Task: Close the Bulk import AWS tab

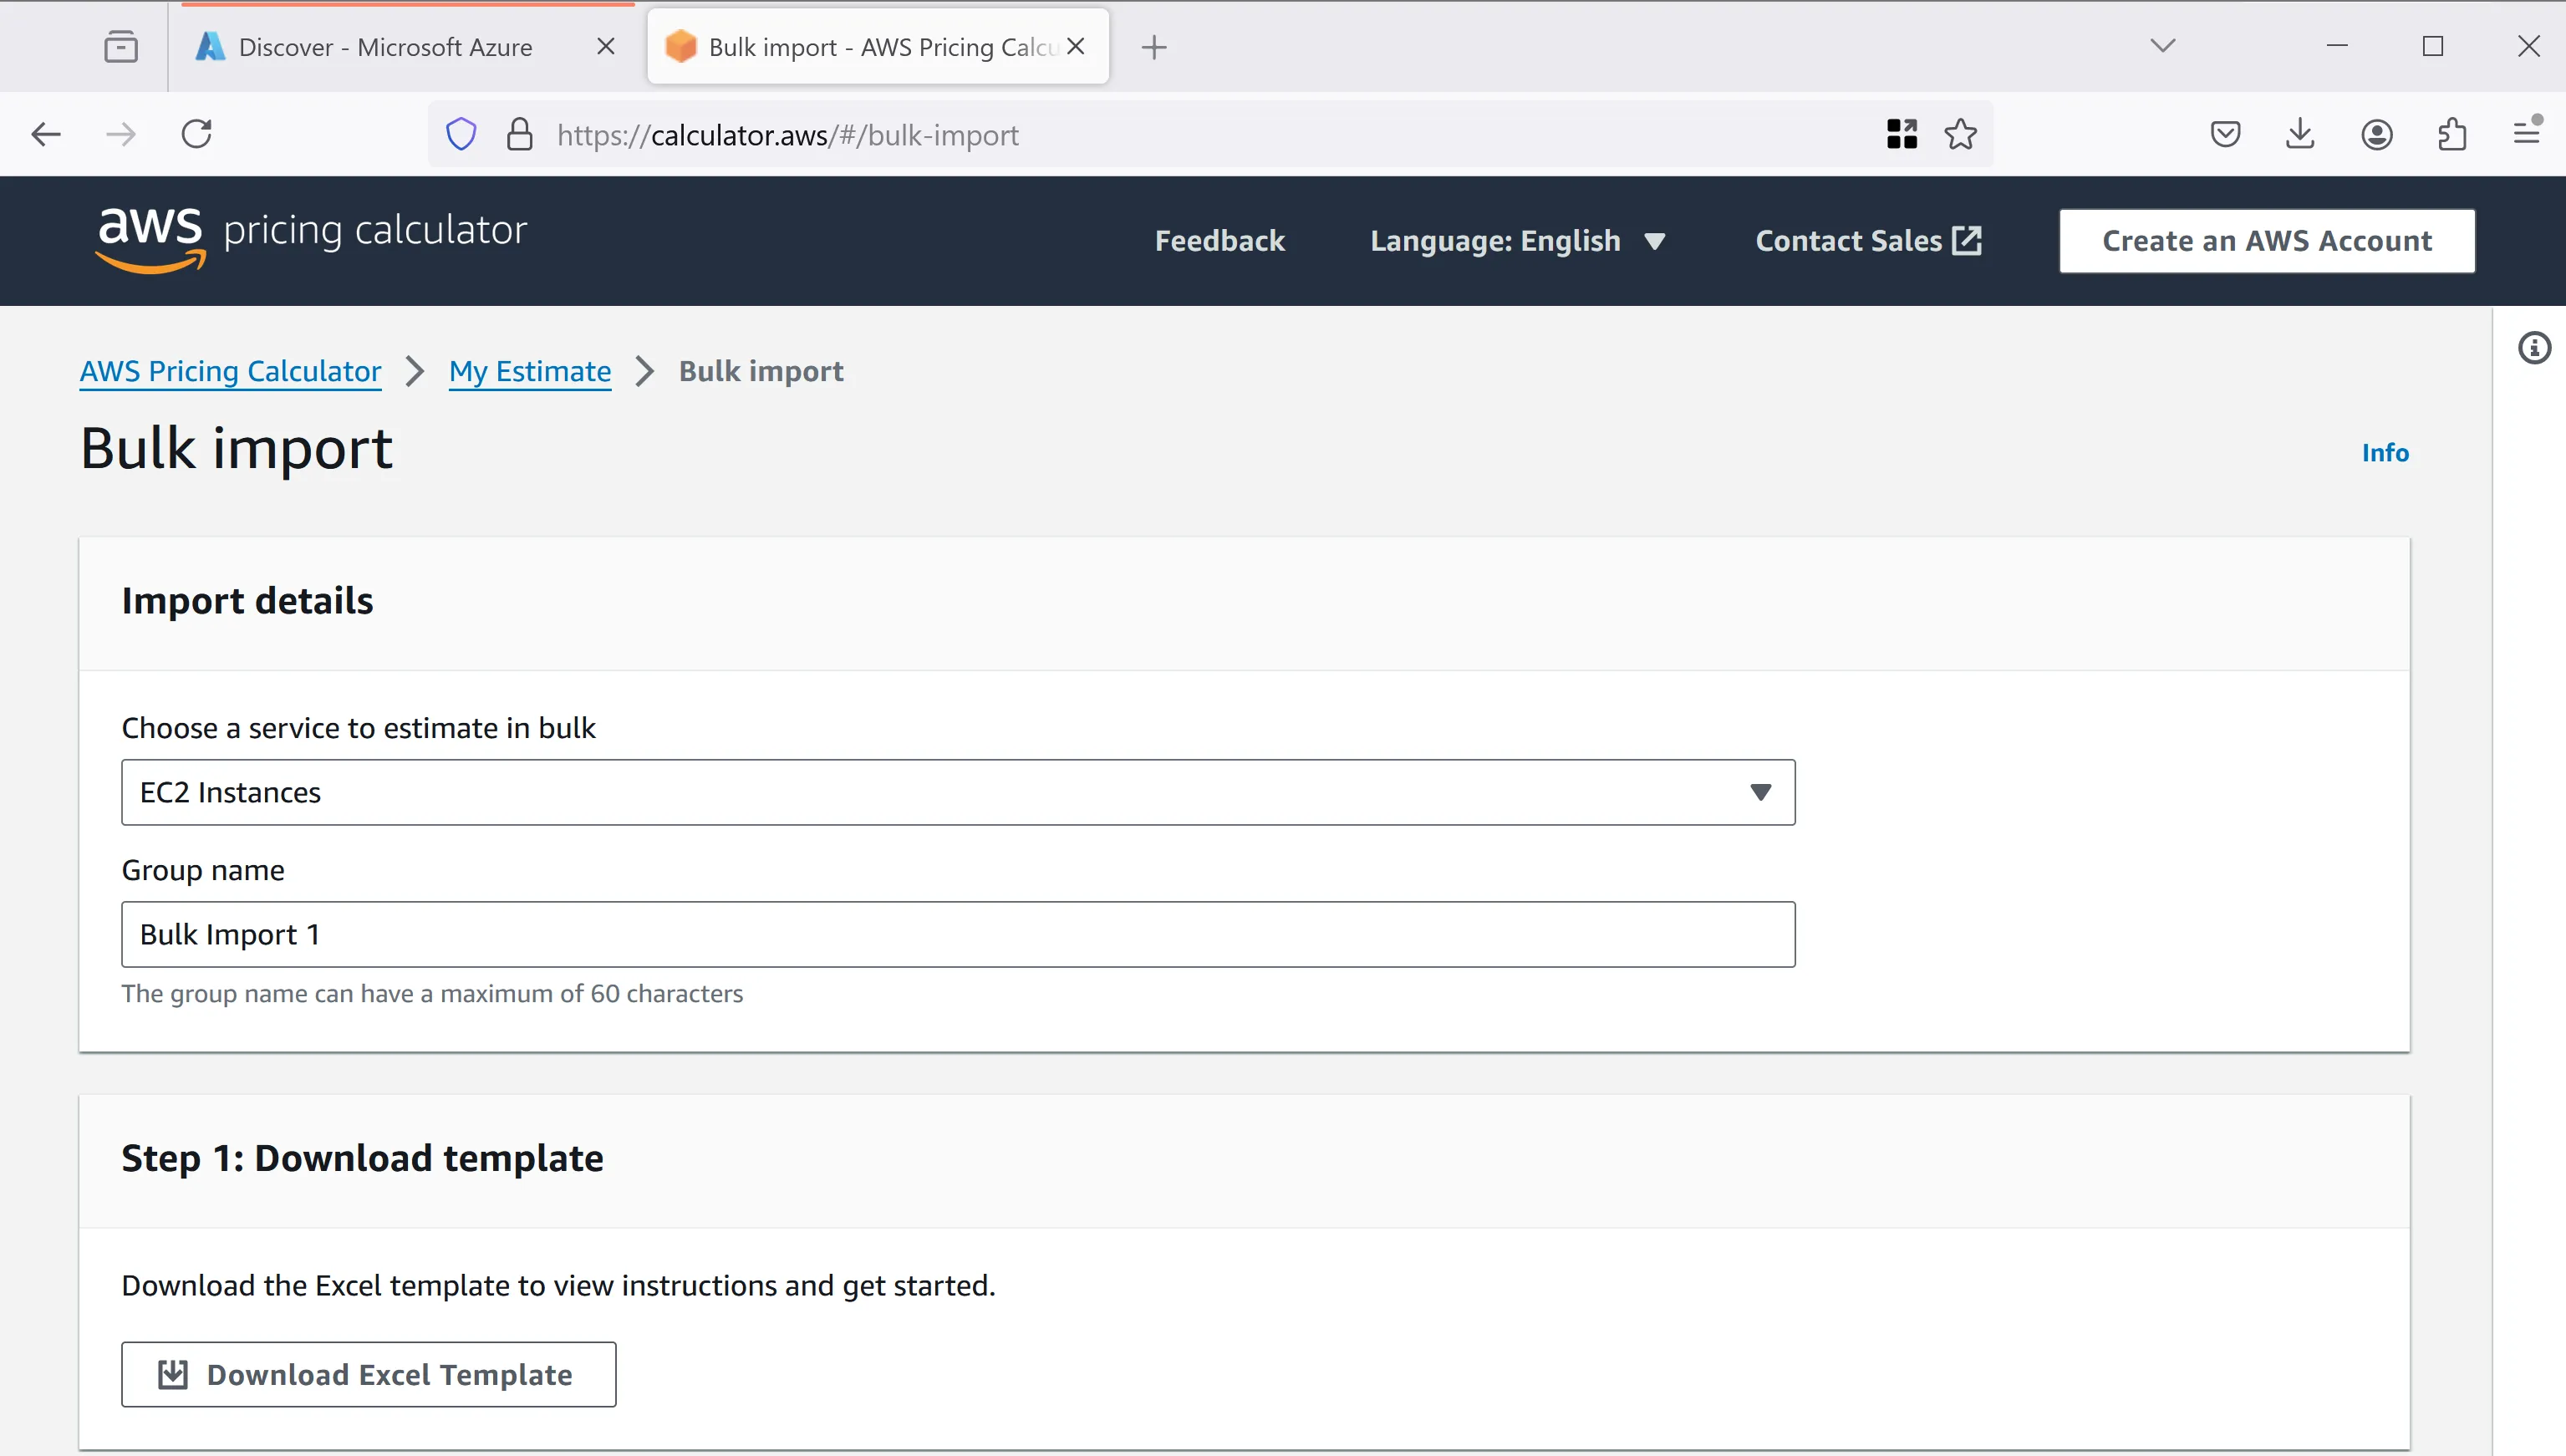Action: pos(1076,47)
